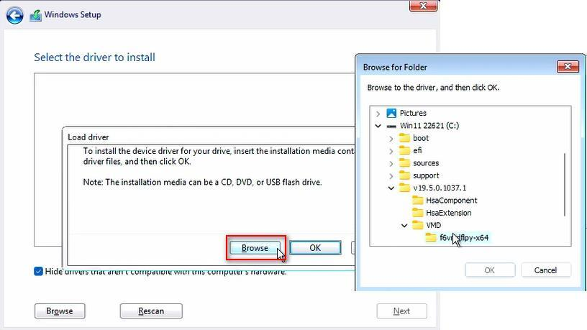Click the sources folder icon
The width and height of the screenshot is (587, 330).
[x=404, y=163]
